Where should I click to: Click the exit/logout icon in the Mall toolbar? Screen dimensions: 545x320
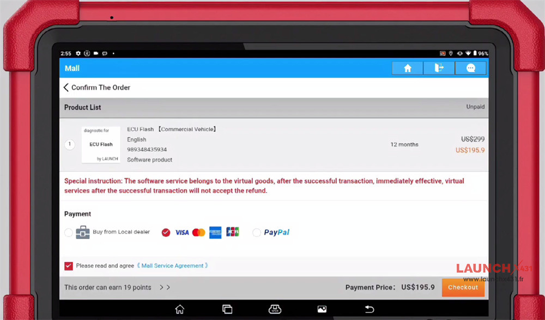[x=439, y=67]
